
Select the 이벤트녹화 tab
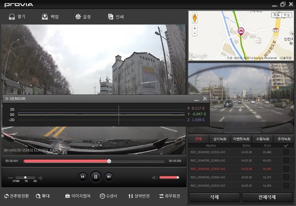(241, 139)
